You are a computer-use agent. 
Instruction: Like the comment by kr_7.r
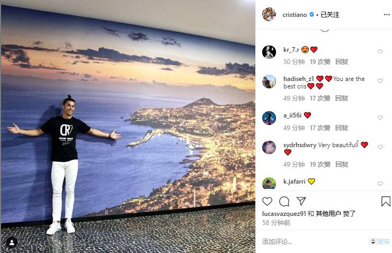380,52
